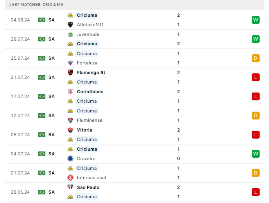This screenshot has width=269, height=203.
Task: Open the Flamengo RJ team link
Action: tap(91, 73)
